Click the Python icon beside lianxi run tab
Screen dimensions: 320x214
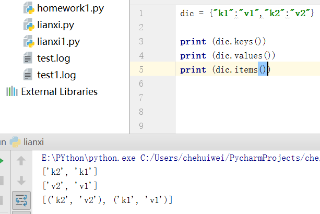(15, 142)
